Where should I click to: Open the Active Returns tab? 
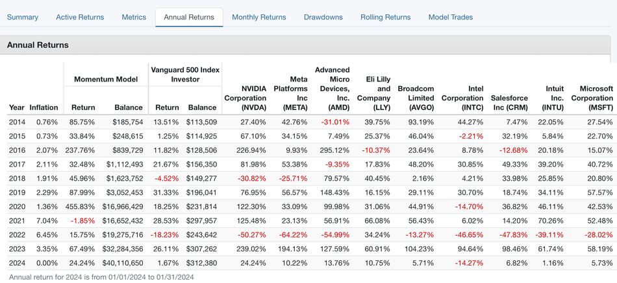pos(80,17)
